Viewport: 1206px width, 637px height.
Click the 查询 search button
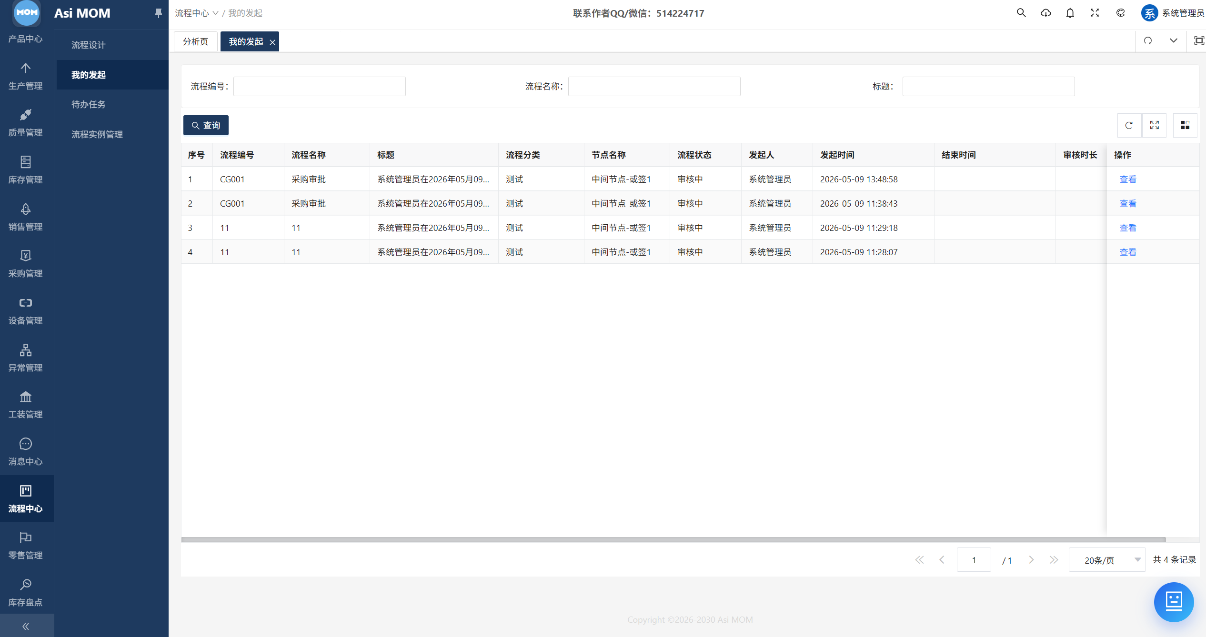click(x=206, y=125)
